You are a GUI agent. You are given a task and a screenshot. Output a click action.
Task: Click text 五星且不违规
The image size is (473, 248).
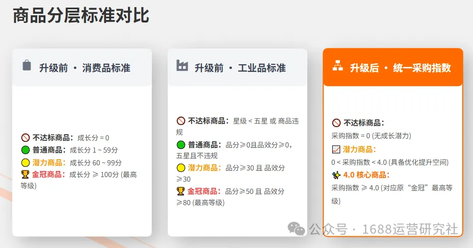(197, 156)
